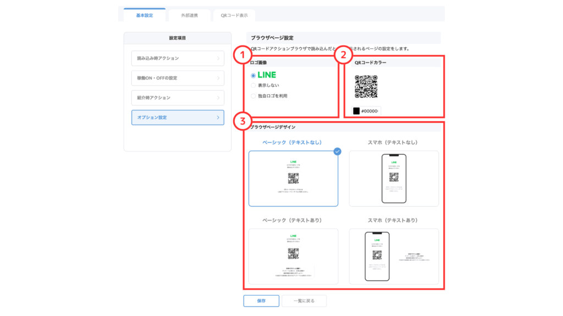Select the ベーシック（テキストなし） design thumbnail
Screen dimensions: 563x316
click(x=293, y=178)
